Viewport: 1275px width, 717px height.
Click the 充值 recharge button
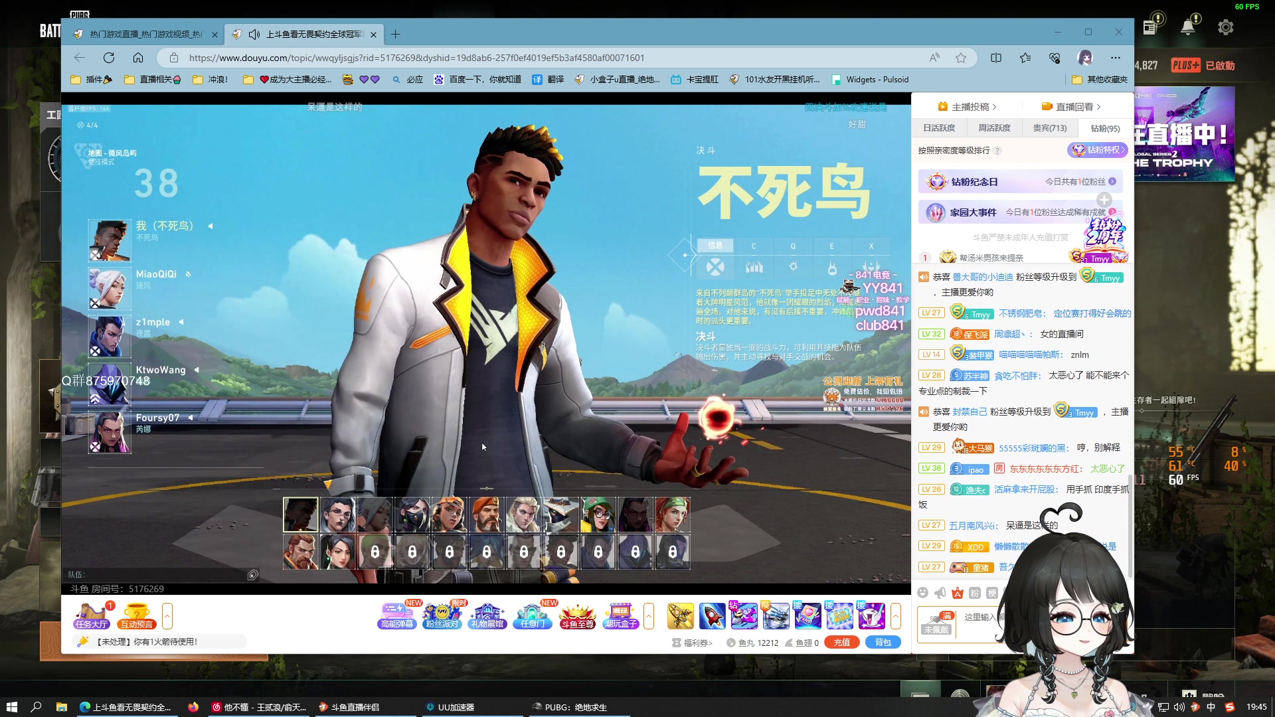(841, 642)
